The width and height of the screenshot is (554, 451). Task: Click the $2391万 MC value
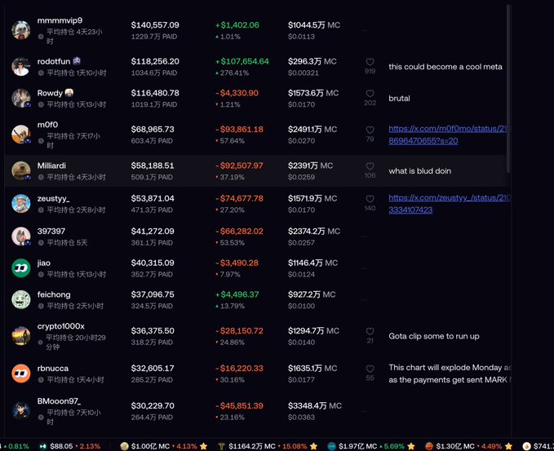(x=310, y=166)
